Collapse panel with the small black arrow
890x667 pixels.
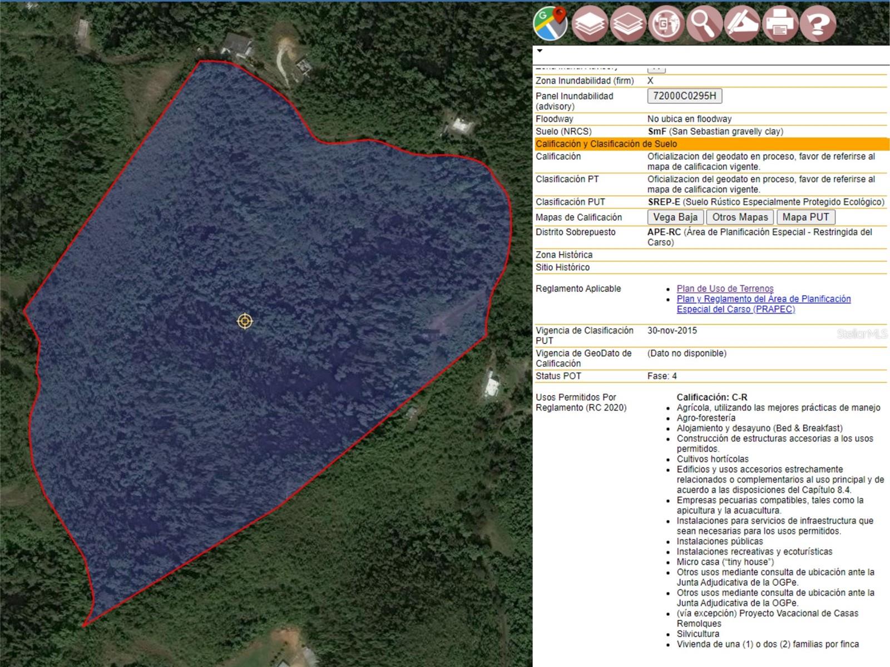point(539,51)
